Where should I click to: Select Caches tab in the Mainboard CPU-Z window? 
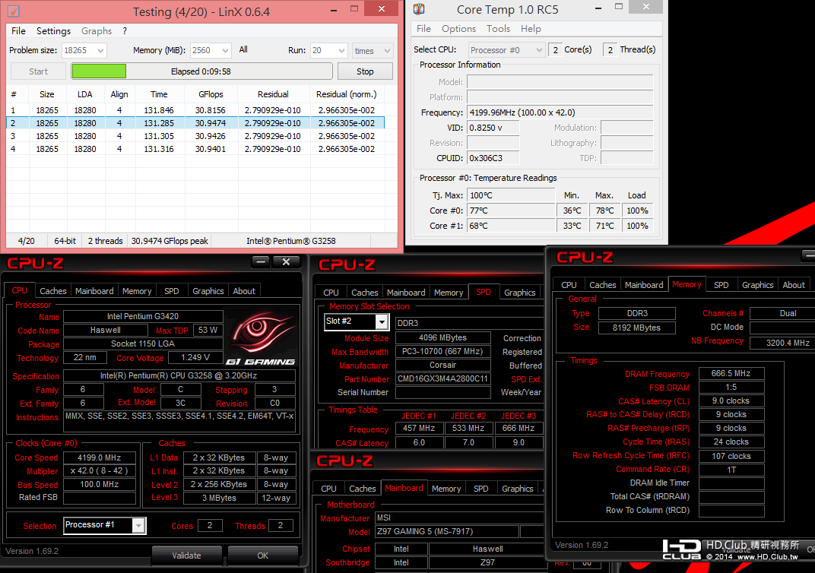click(363, 489)
